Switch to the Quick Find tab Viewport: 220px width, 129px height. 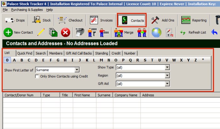[25, 53]
